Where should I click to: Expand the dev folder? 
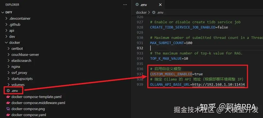point(6,36)
